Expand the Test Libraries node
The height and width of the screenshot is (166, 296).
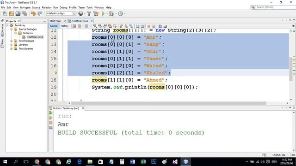point(11,48)
